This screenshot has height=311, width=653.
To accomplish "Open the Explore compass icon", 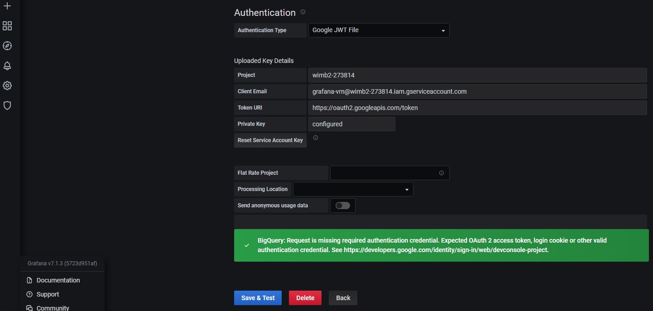I will [7, 46].
